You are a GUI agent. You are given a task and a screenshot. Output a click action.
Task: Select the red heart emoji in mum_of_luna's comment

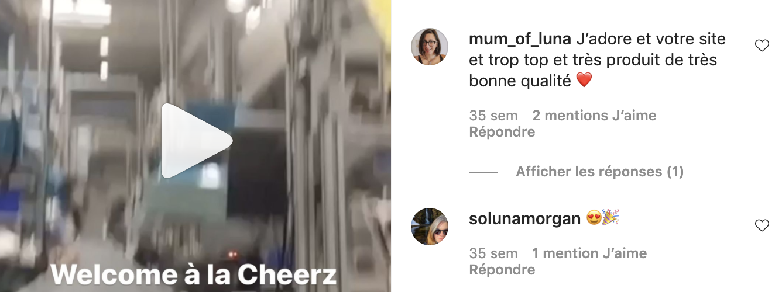[584, 81]
